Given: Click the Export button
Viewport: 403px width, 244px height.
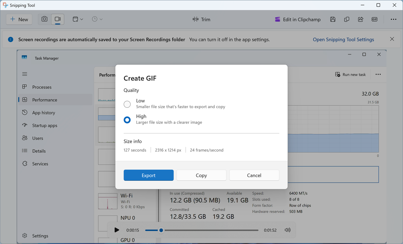Looking at the screenshot, I should (148, 175).
